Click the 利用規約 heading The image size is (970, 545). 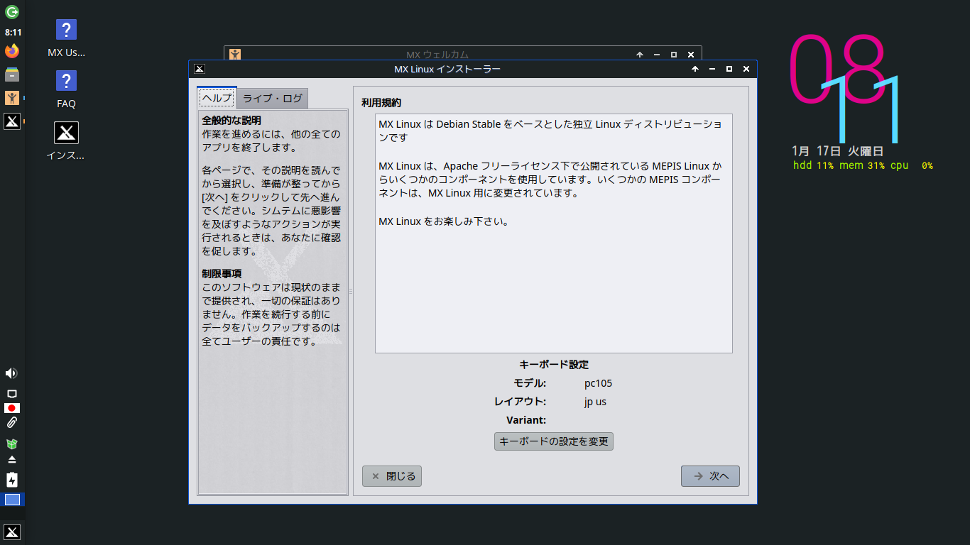click(x=381, y=103)
